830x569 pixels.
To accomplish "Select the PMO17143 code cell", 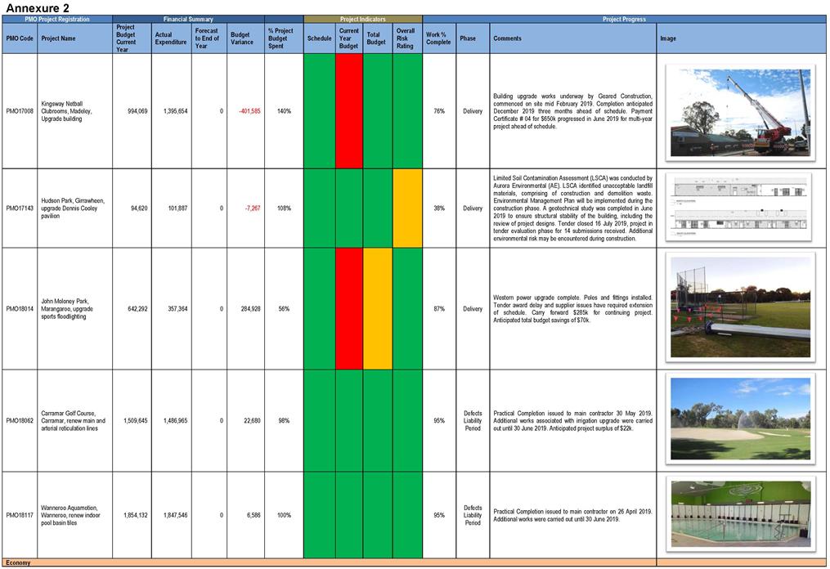I will click(20, 208).
